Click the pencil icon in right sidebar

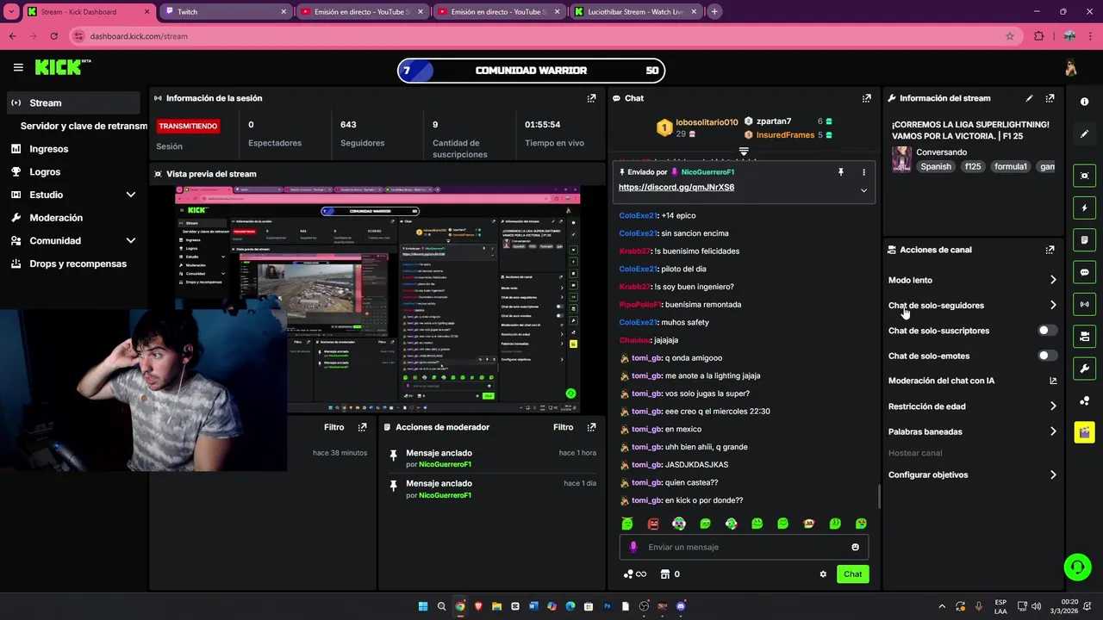click(1084, 134)
